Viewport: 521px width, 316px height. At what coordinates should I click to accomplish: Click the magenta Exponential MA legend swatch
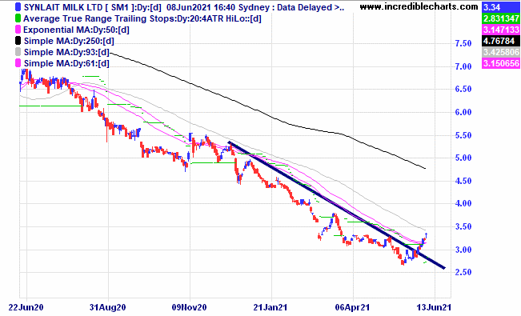(x=18, y=30)
